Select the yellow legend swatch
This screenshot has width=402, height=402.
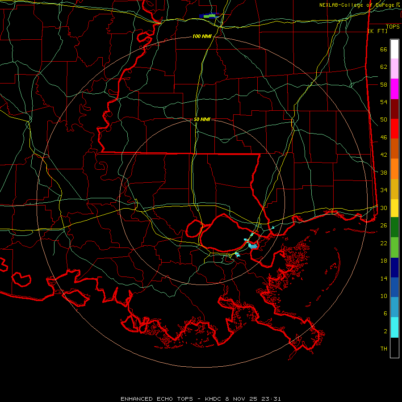[x=394, y=208]
